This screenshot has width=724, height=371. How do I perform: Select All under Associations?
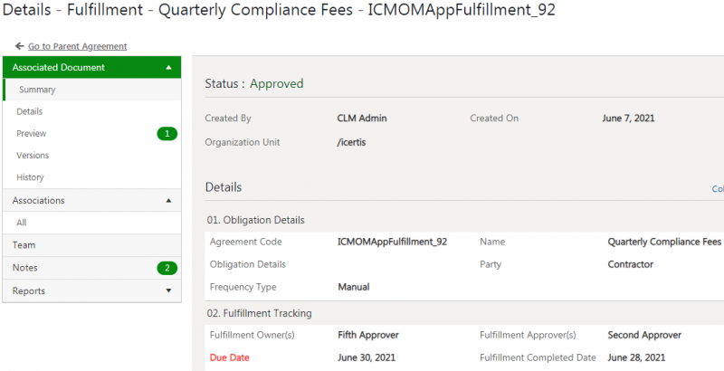[x=22, y=222]
